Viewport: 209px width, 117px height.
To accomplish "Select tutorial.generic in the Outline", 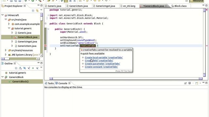I will point(17,73).
